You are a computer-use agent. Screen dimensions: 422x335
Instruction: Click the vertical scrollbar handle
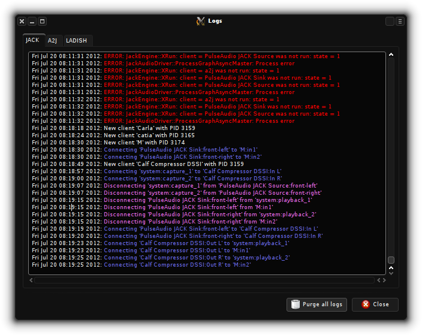pos(391,260)
